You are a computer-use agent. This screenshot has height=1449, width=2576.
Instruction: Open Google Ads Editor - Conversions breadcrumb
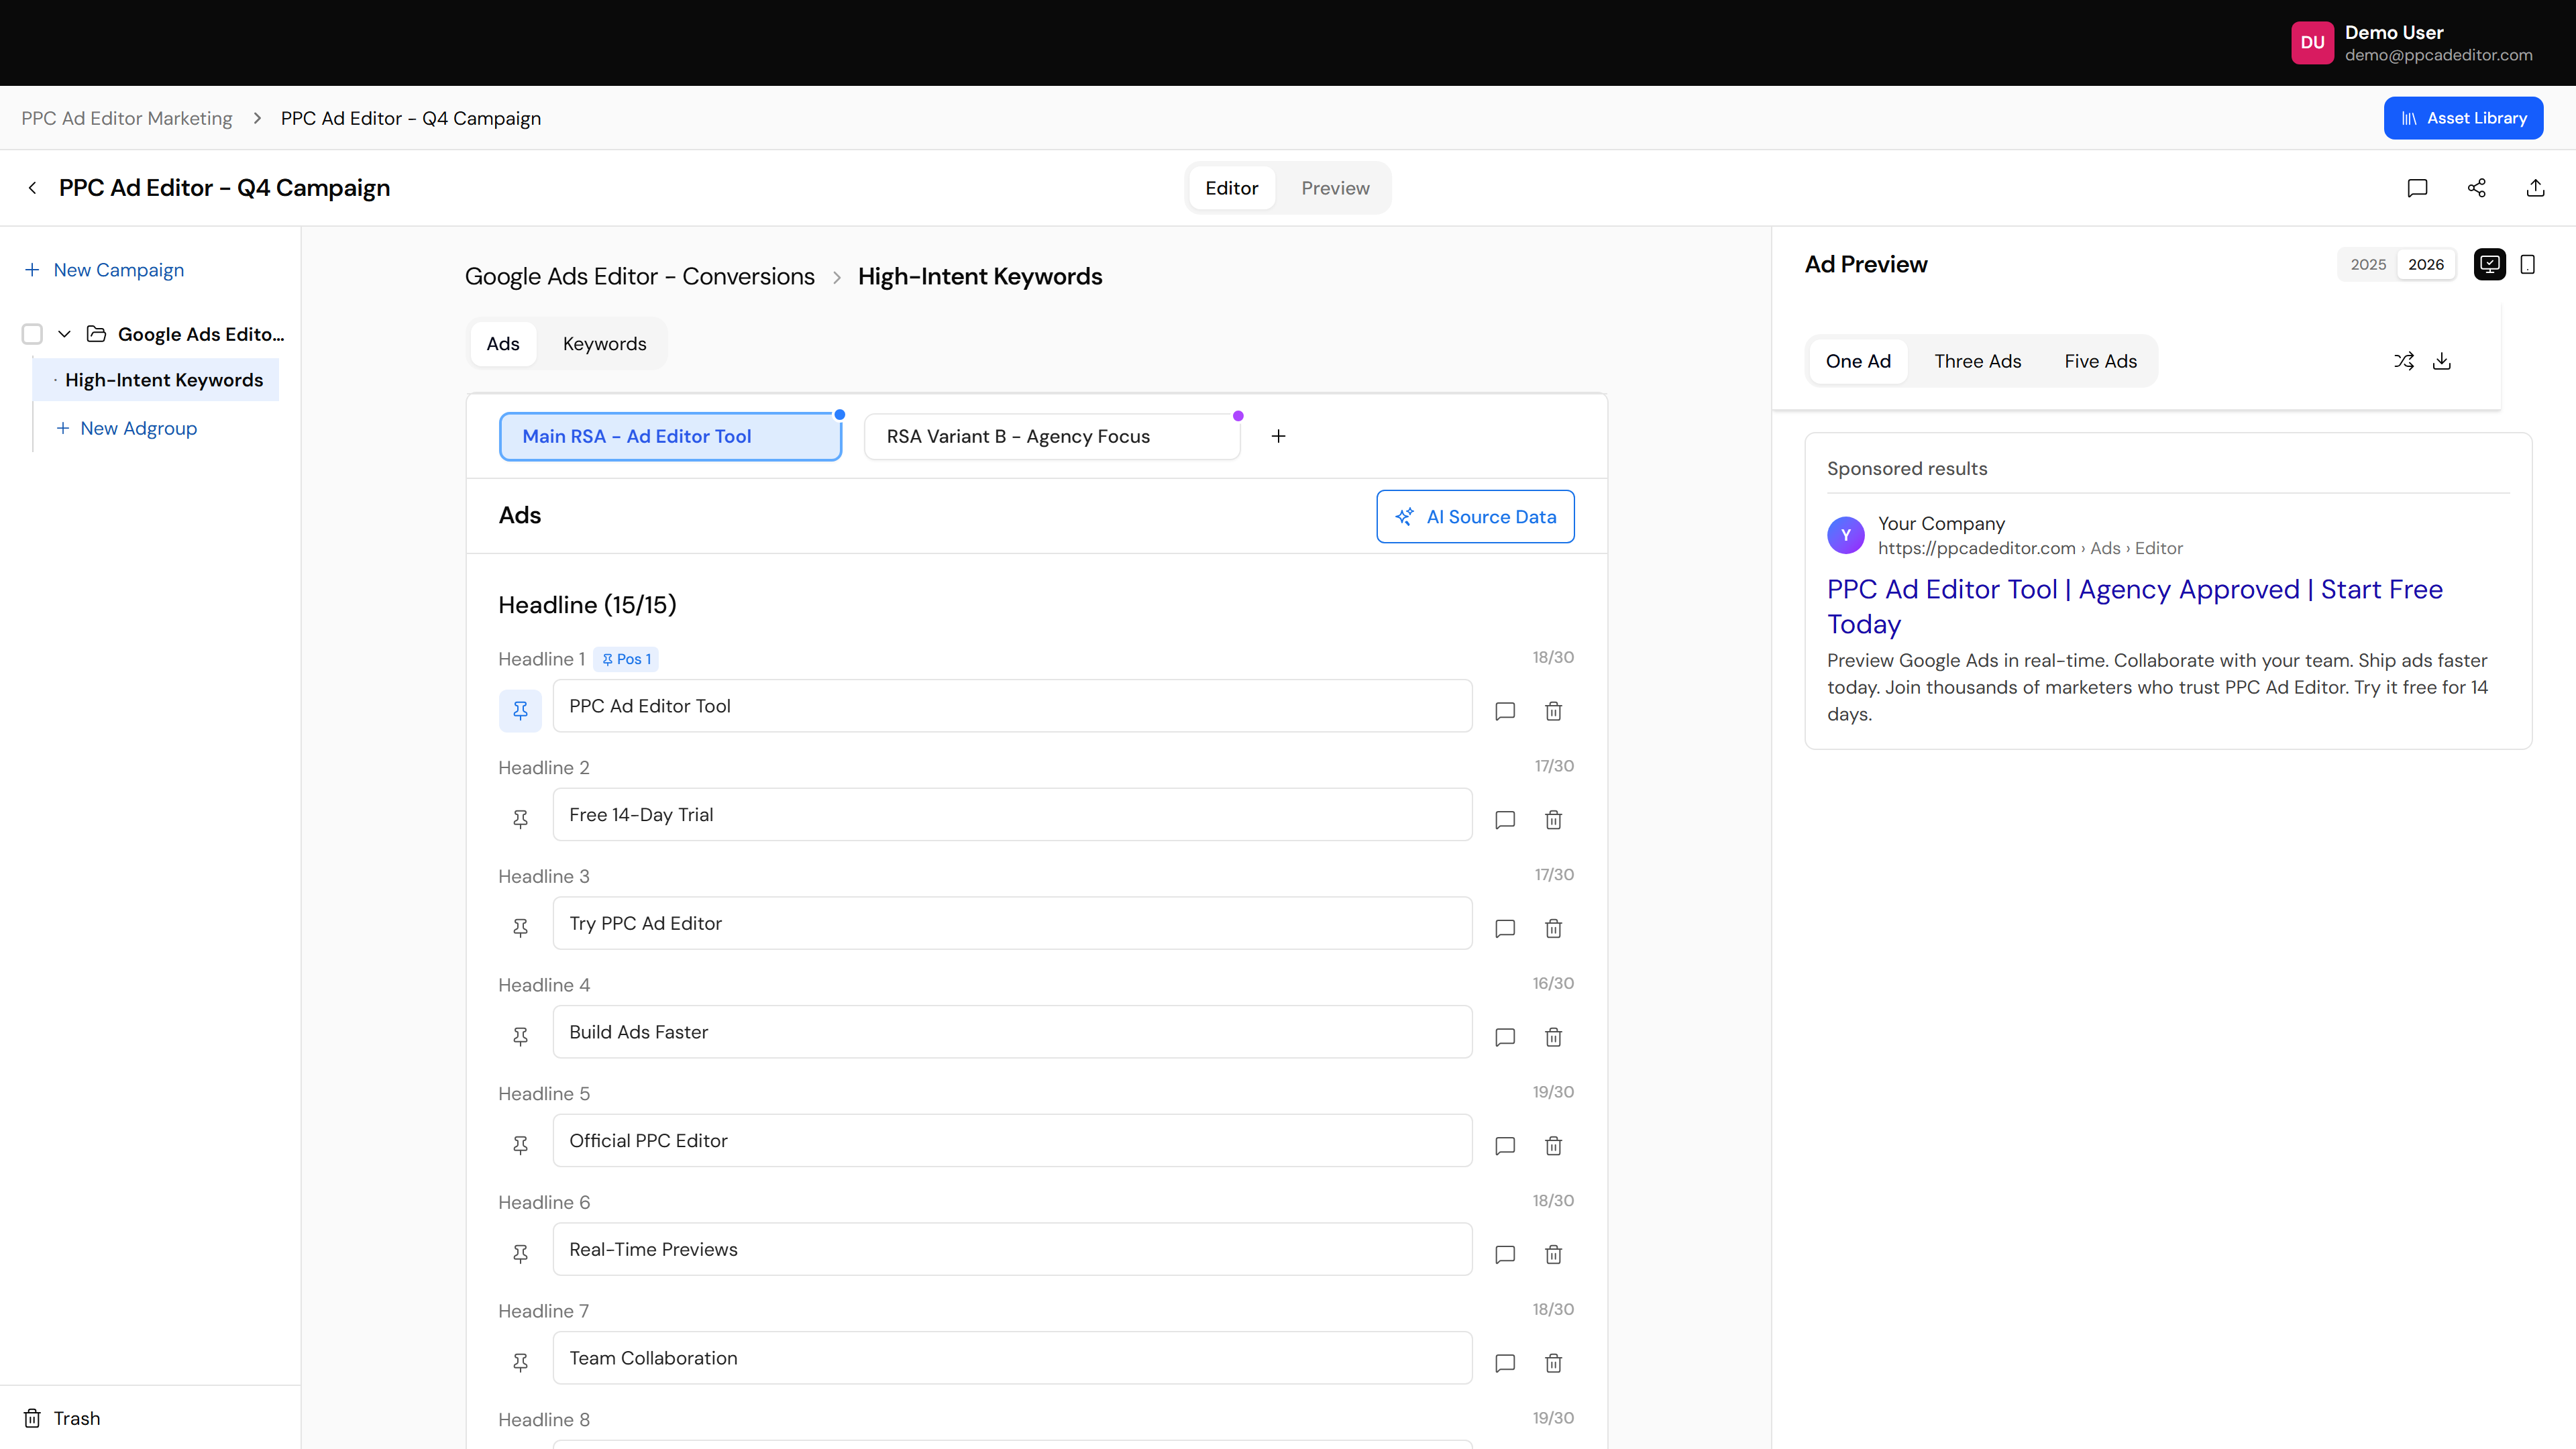pos(640,276)
